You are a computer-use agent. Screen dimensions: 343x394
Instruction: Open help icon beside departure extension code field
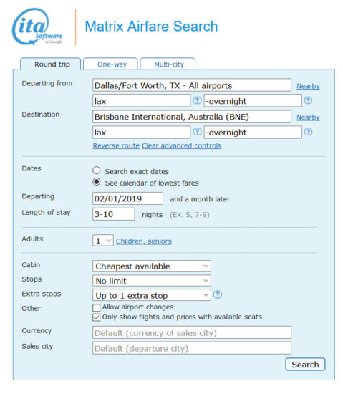click(308, 100)
